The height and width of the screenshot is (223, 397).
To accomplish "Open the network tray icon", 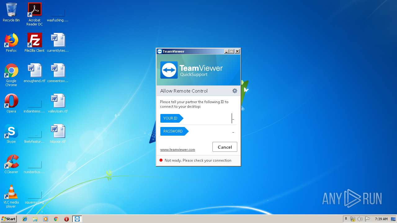I will pos(353,219).
